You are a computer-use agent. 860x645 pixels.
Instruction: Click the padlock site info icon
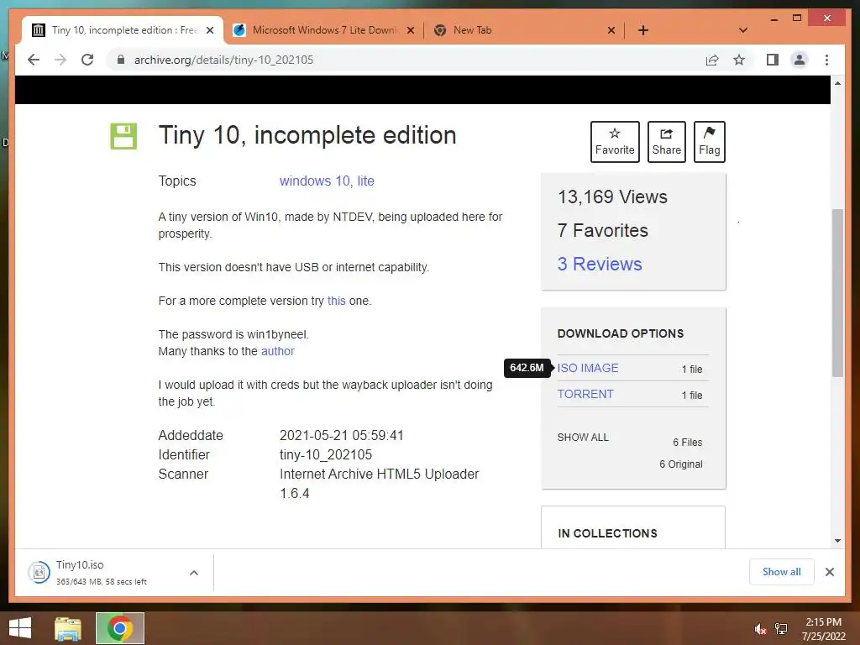click(x=121, y=60)
